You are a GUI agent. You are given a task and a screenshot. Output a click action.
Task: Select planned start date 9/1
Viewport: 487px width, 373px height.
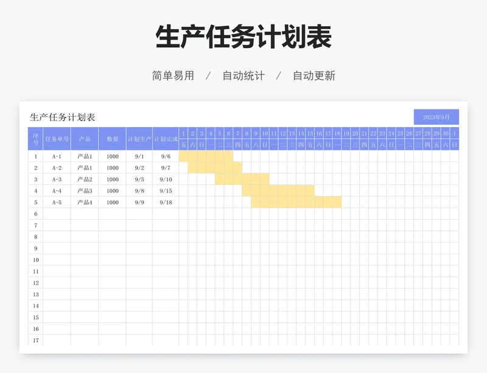[x=139, y=156]
